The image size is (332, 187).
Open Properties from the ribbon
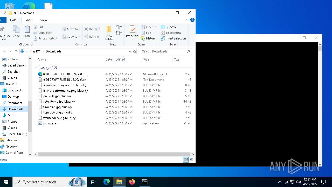click(133, 33)
